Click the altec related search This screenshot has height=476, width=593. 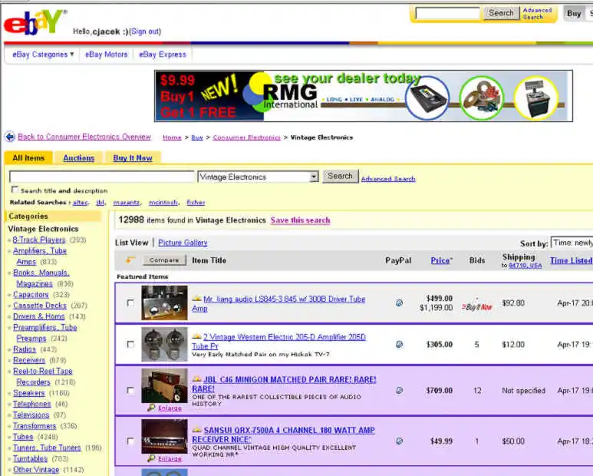click(x=81, y=203)
